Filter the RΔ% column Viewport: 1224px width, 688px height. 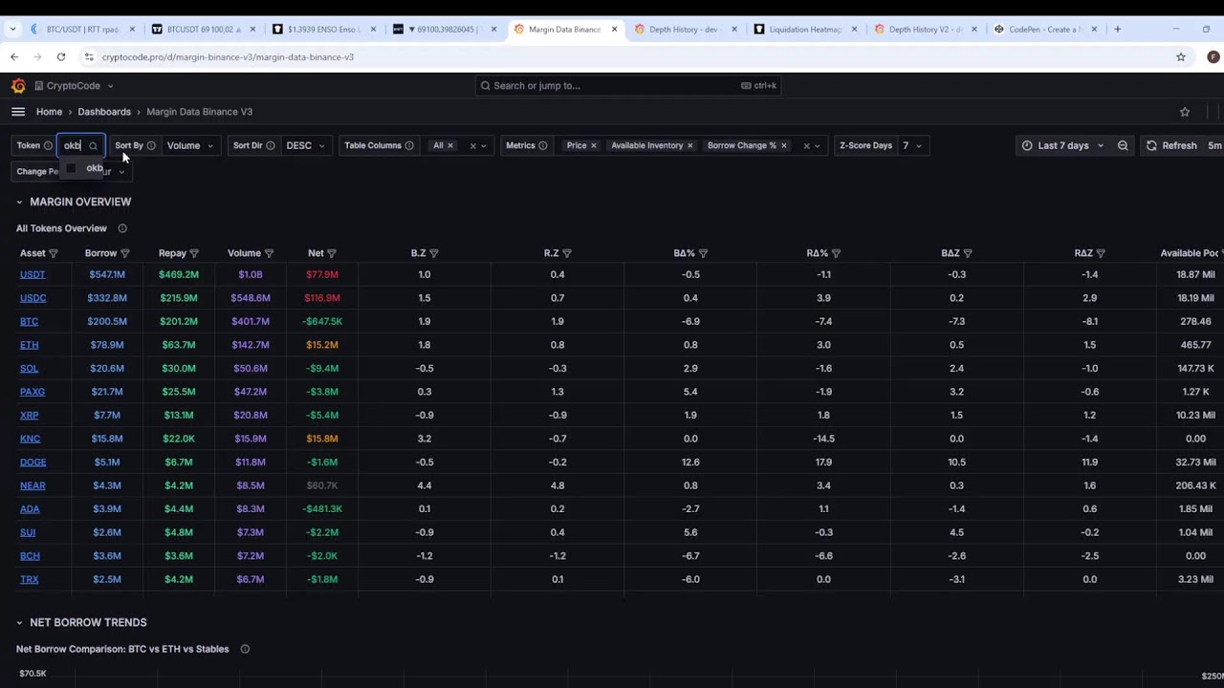tap(836, 253)
